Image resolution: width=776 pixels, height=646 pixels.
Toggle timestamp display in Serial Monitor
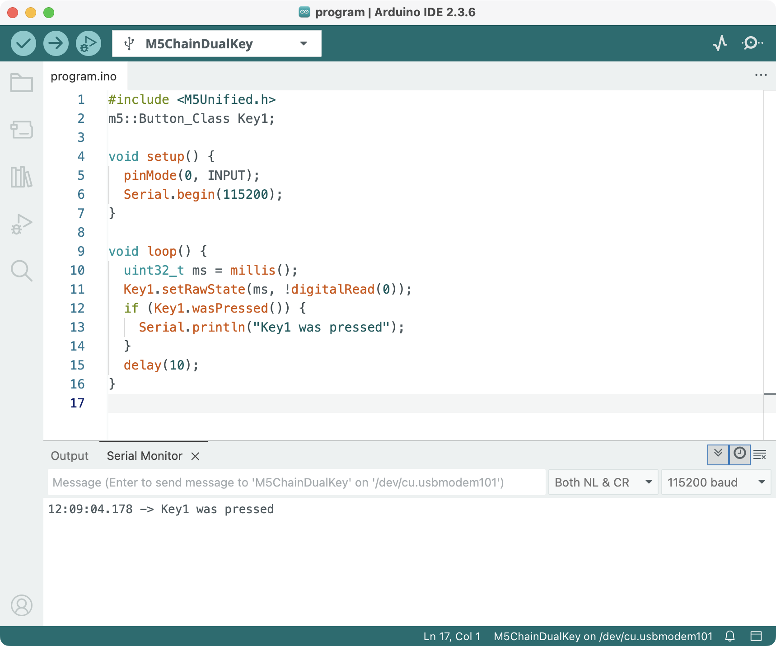[x=739, y=454]
